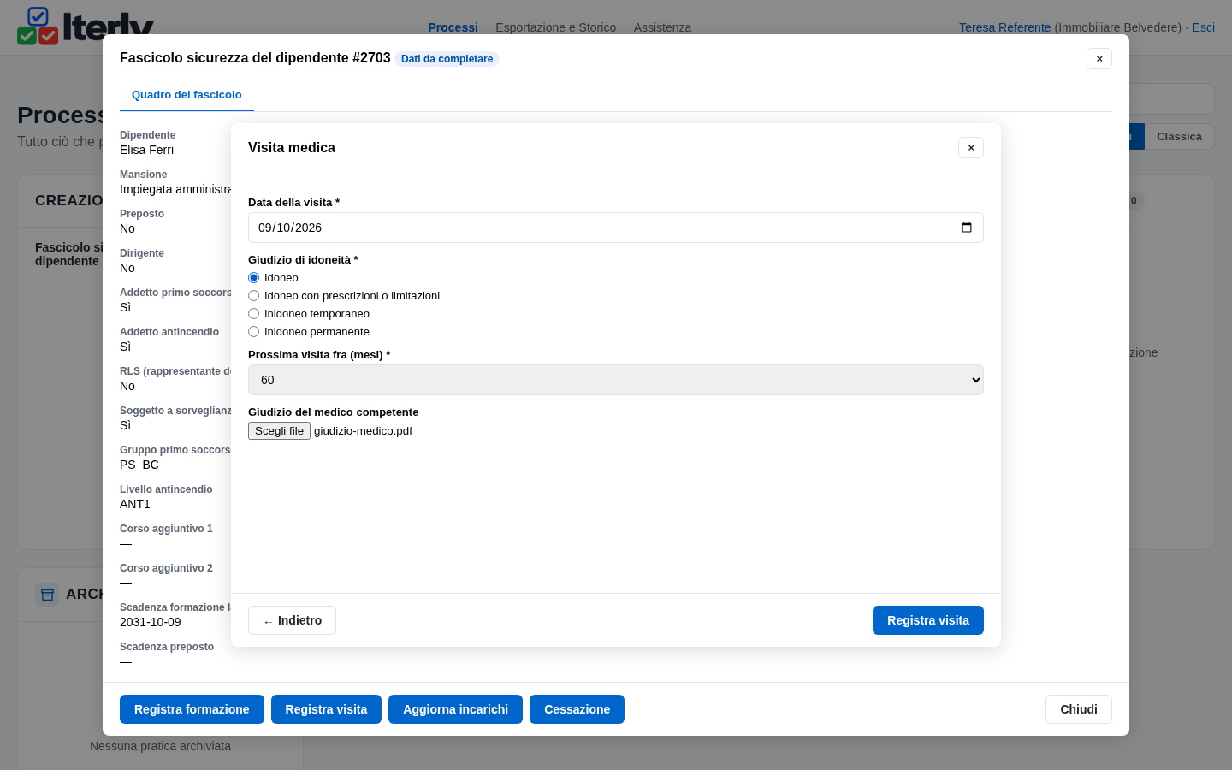Click Registra visita in Visita medica dialog
The height and width of the screenshot is (770, 1232).
928,620
